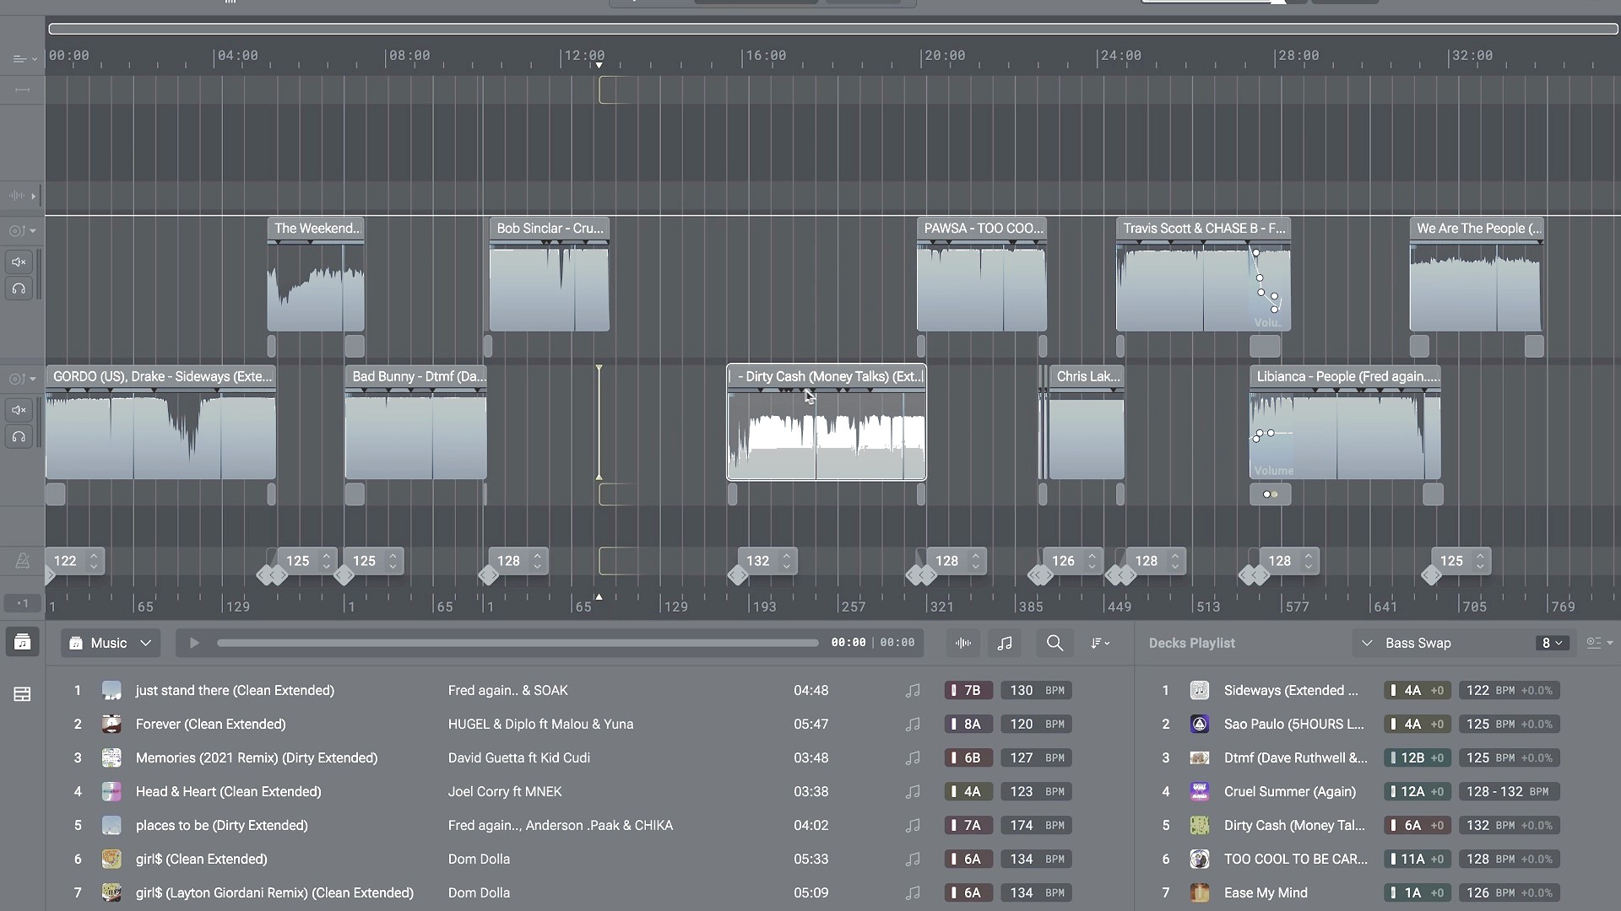The image size is (1621, 911).
Task: Open the music library browser icon
Action: tap(22, 643)
